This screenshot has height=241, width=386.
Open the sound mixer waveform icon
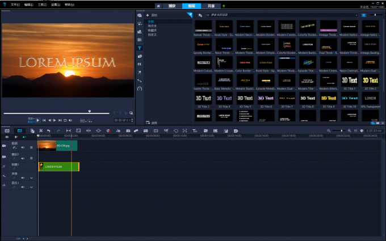pos(119,131)
